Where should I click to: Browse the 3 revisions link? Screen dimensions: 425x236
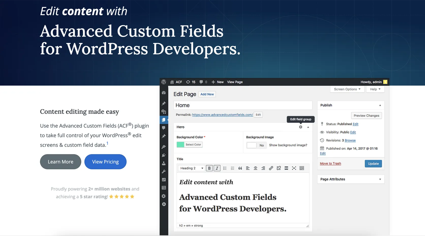(x=350, y=140)
